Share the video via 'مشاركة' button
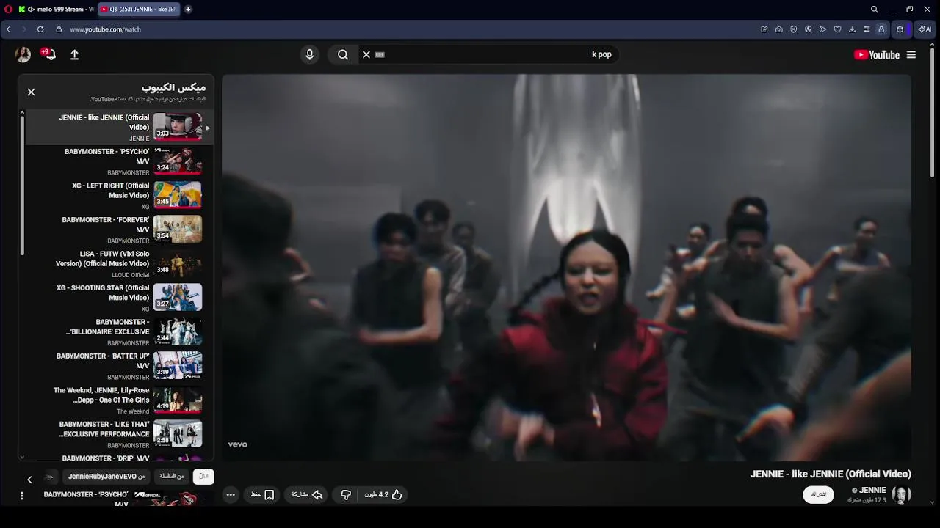940x528 pixels. point(307,495)
